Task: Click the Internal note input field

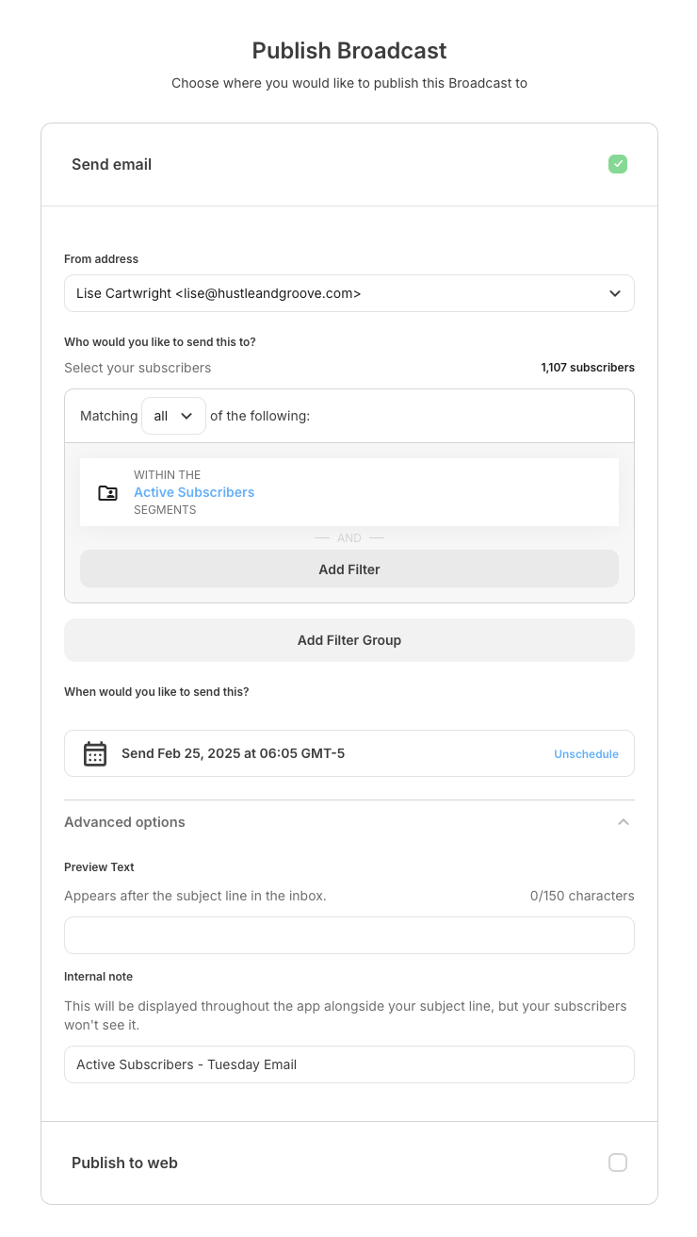Action: [x=349, y=1064]
